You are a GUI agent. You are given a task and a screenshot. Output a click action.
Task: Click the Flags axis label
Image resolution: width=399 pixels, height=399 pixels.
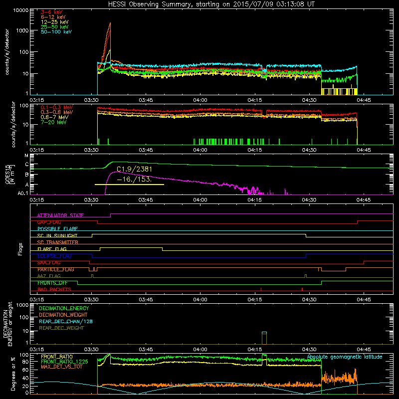click(20, 249)
